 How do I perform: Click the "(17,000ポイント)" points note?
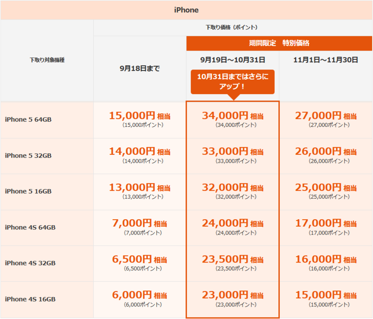(329, 233)
